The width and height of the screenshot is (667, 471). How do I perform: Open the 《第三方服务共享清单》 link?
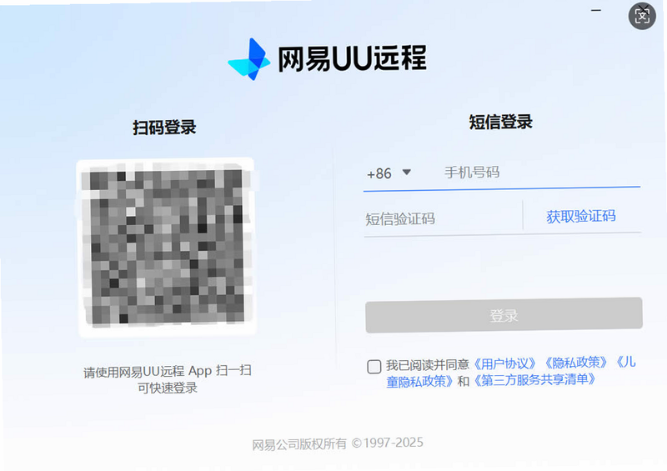tap(534, 379)
